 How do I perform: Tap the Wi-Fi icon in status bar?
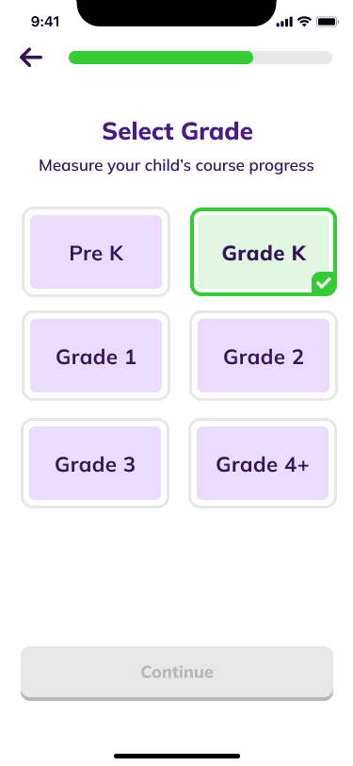point(305,22)
